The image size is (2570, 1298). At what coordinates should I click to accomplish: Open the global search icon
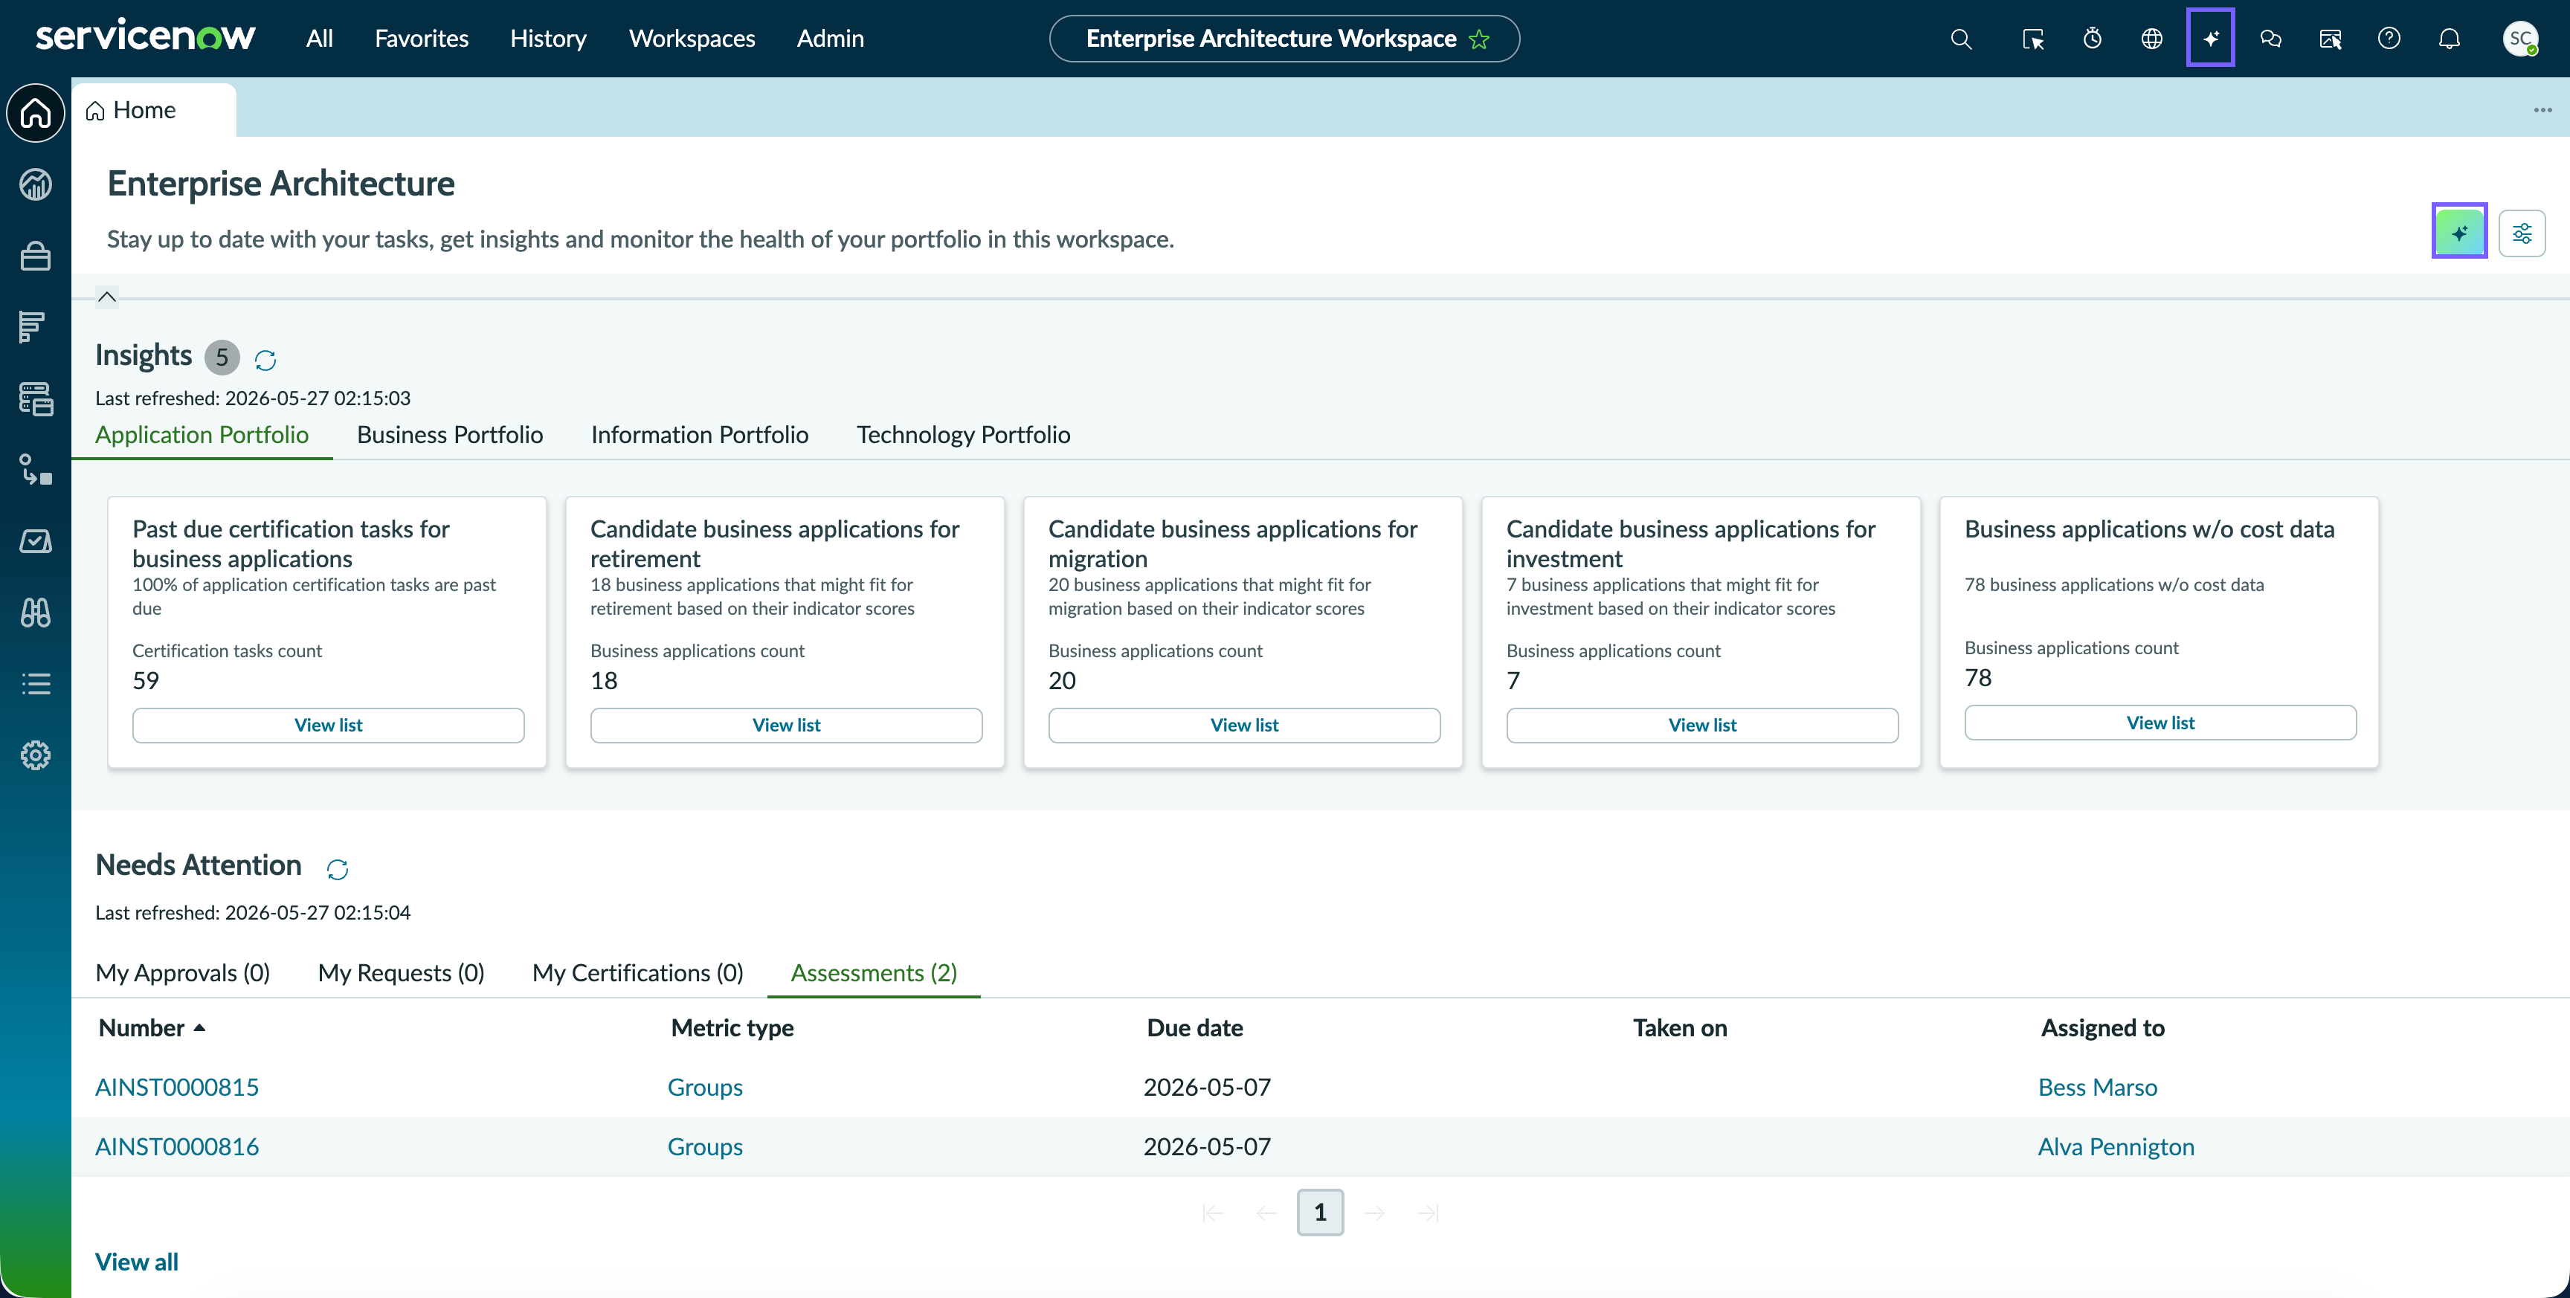click(x=1960, y=39)
